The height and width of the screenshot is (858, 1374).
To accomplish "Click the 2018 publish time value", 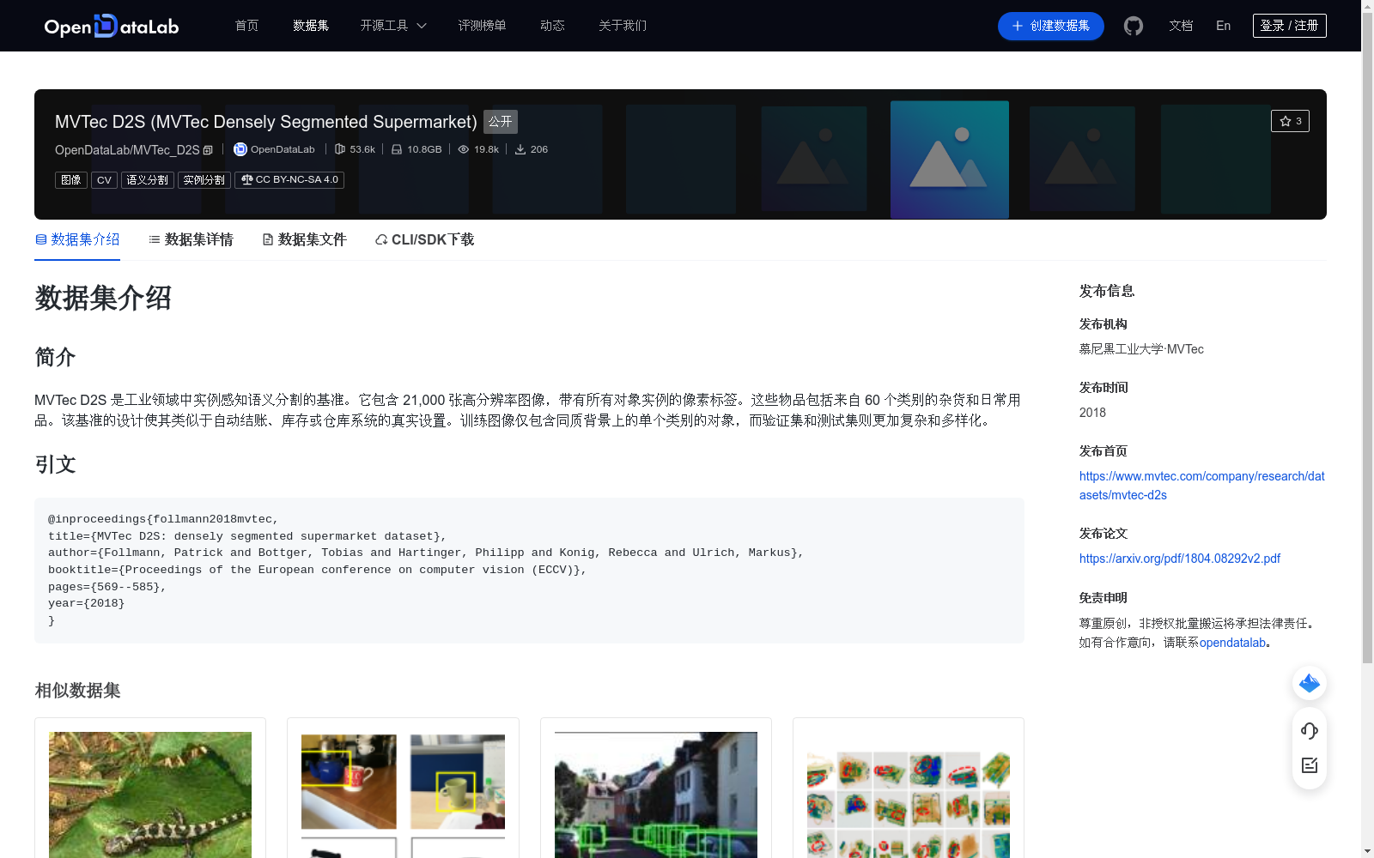I will coord(1092,413).
